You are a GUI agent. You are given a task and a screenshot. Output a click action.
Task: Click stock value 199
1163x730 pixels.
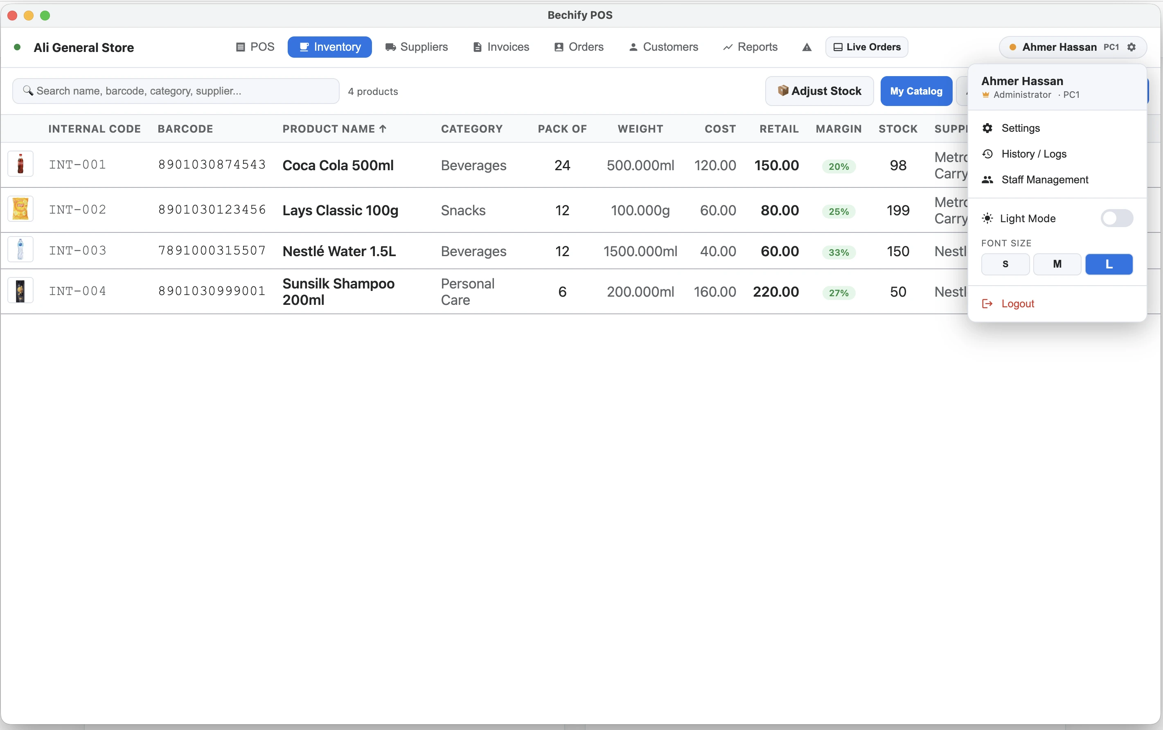click(x=898, y=210)
